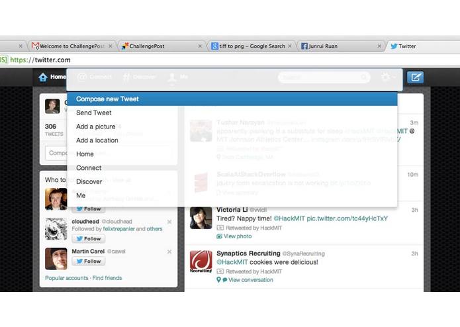The width and height of the screenshot is (460, 327).
Task: Switch to Welcome to ChallengePost Gmail tab
Action: pos(71,46)
